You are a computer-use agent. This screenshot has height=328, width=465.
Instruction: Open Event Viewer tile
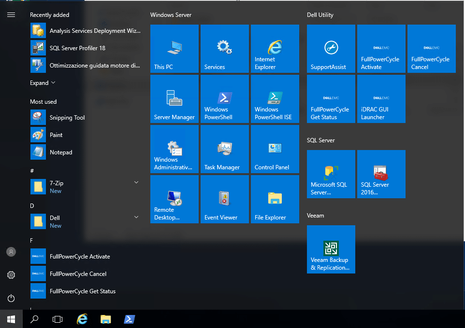click(224, 199)
